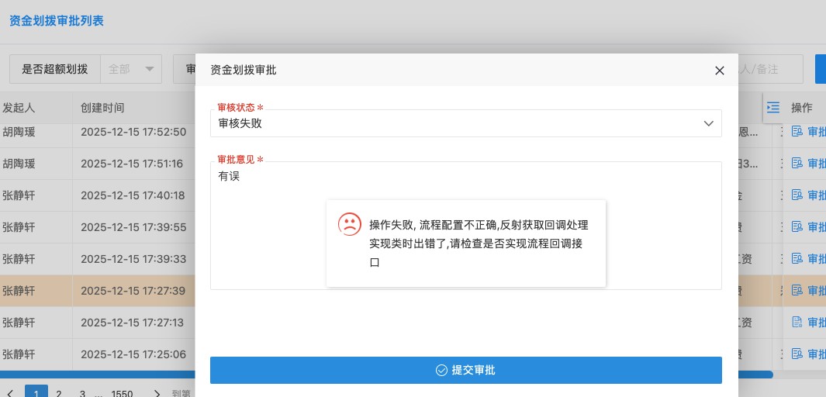
Task: Click approval icon for the 17:39:33 row
Action: click(797, 258)
